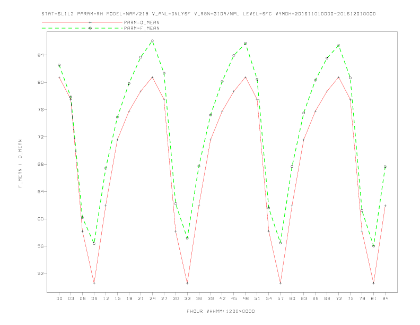
Task: Click y-axis tick label 64
Action: coord(40,192)
